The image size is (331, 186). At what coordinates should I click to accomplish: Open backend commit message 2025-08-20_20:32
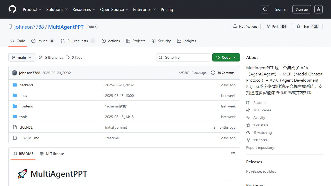tap(119, 85)
